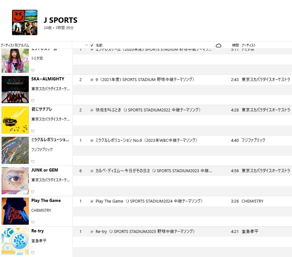This screenshot has width=292, height=257.
Task: Select track 快哉を叫ぶとき（J SPORTS STADIUM2022）
Action: 148,110
